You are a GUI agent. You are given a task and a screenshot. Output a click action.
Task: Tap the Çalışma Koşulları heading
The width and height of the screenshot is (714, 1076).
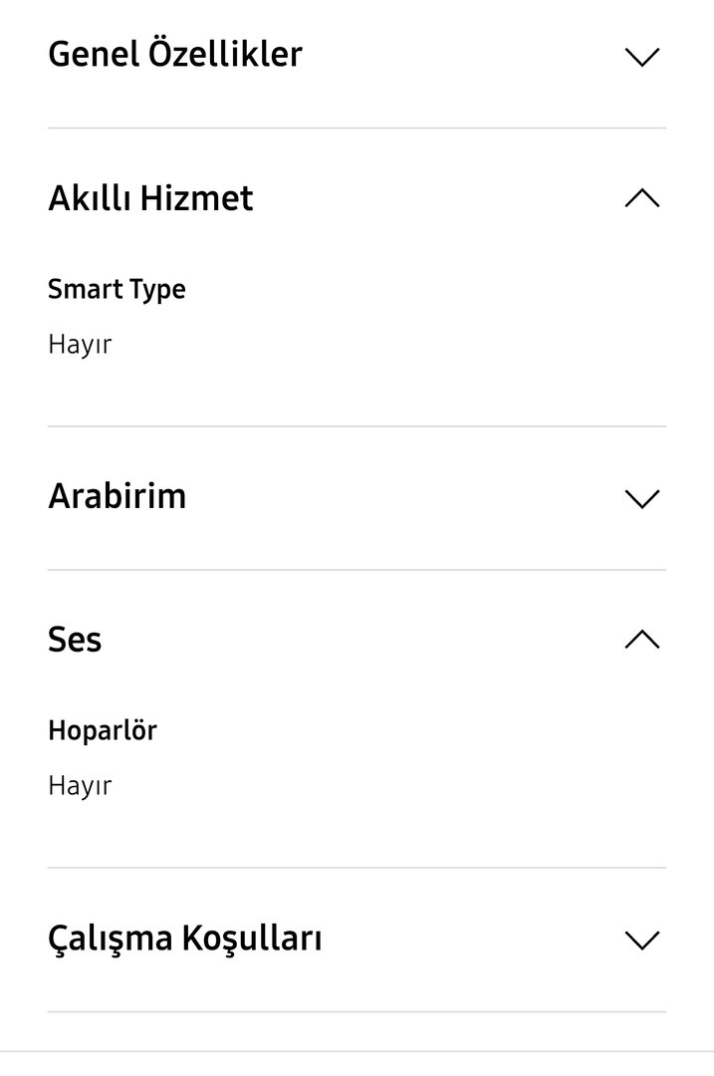tap(185, 939)
